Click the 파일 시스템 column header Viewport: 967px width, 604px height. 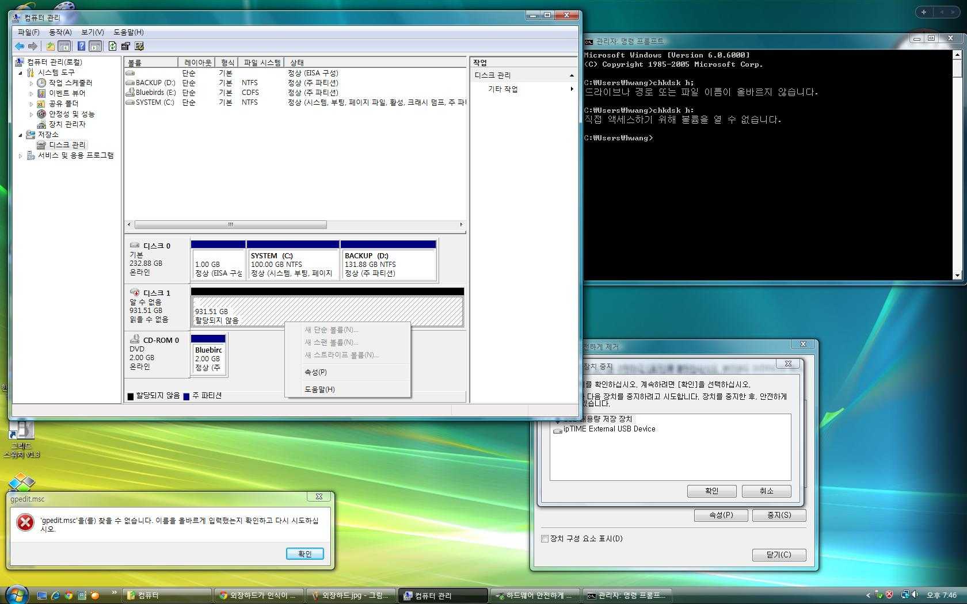(262, 62)
